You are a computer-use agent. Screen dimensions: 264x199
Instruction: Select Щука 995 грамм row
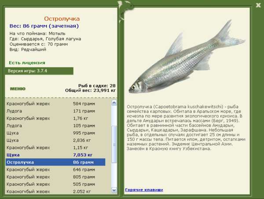click(55, 133)
